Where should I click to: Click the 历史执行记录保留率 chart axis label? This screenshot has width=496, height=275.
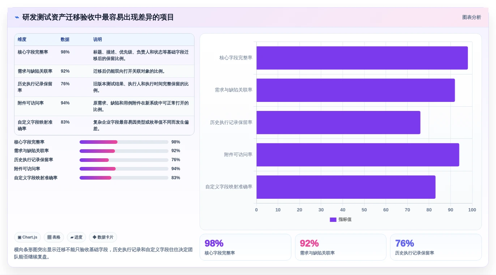click(x=231, y=123)
